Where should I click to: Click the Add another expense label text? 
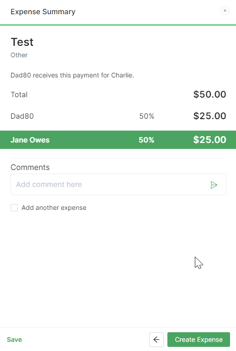(x=54, y=208)
